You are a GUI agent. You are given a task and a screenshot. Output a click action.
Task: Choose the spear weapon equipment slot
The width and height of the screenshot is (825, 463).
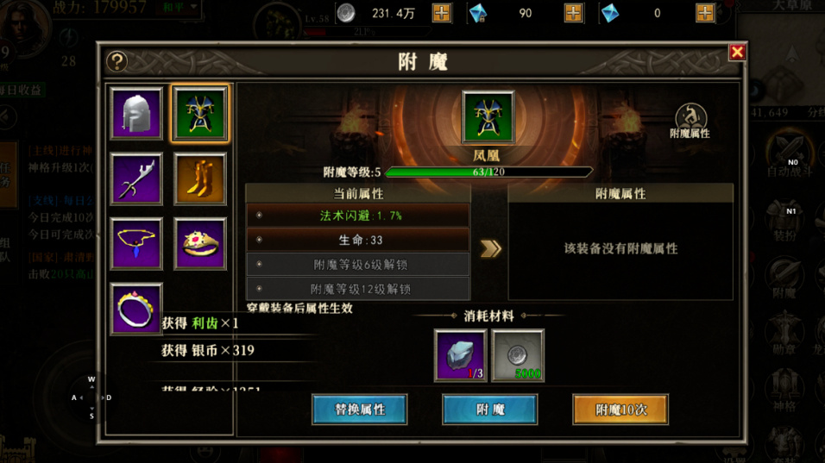point(136,178)
